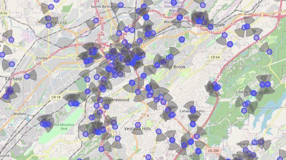Screen dimensions: 286x160
Task: Select marker just above Pratt City label
Action: (48, 18)
